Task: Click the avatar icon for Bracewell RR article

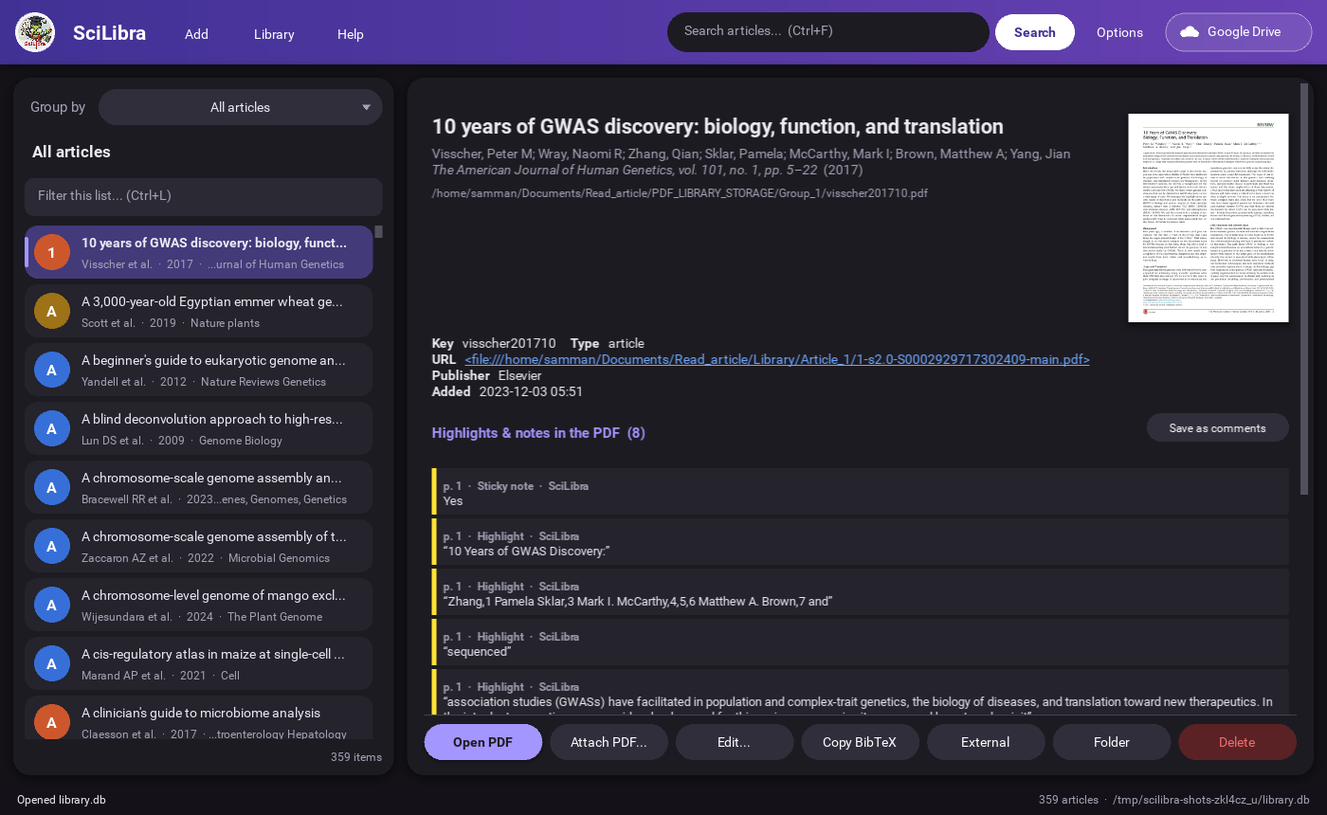Action: tap(52, 488)
